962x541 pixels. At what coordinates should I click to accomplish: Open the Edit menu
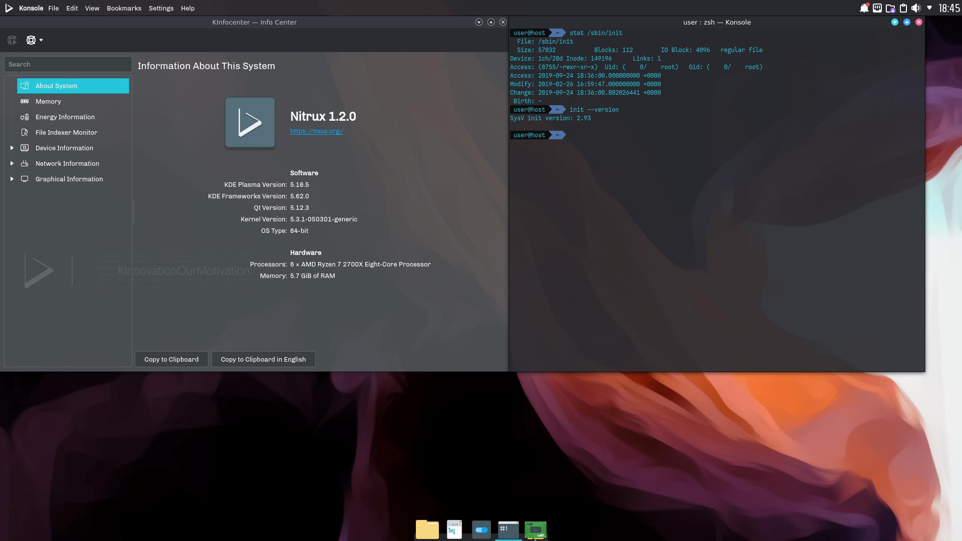pyautogui.click(x=72, y=8)
